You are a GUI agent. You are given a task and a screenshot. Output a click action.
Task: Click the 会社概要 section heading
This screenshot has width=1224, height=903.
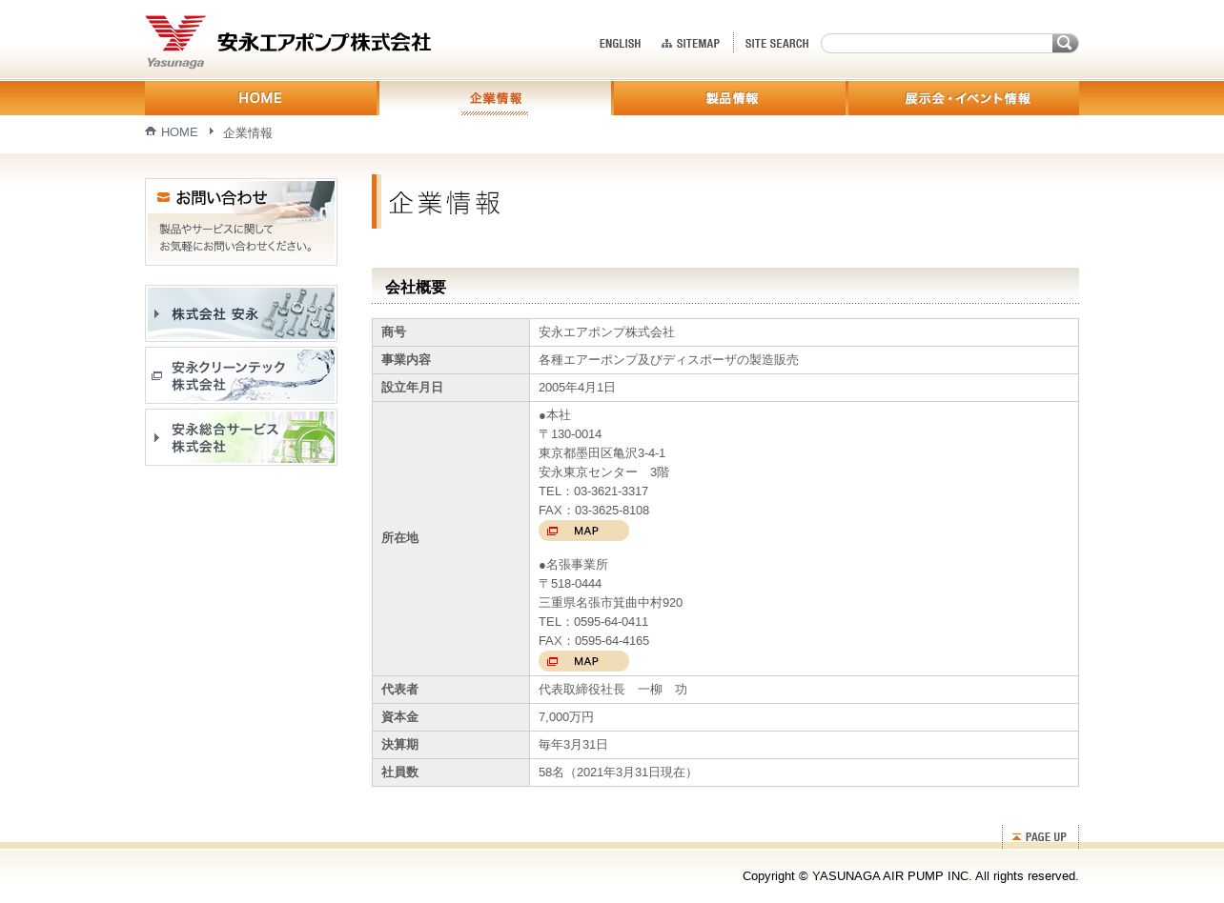click(416, 288)
